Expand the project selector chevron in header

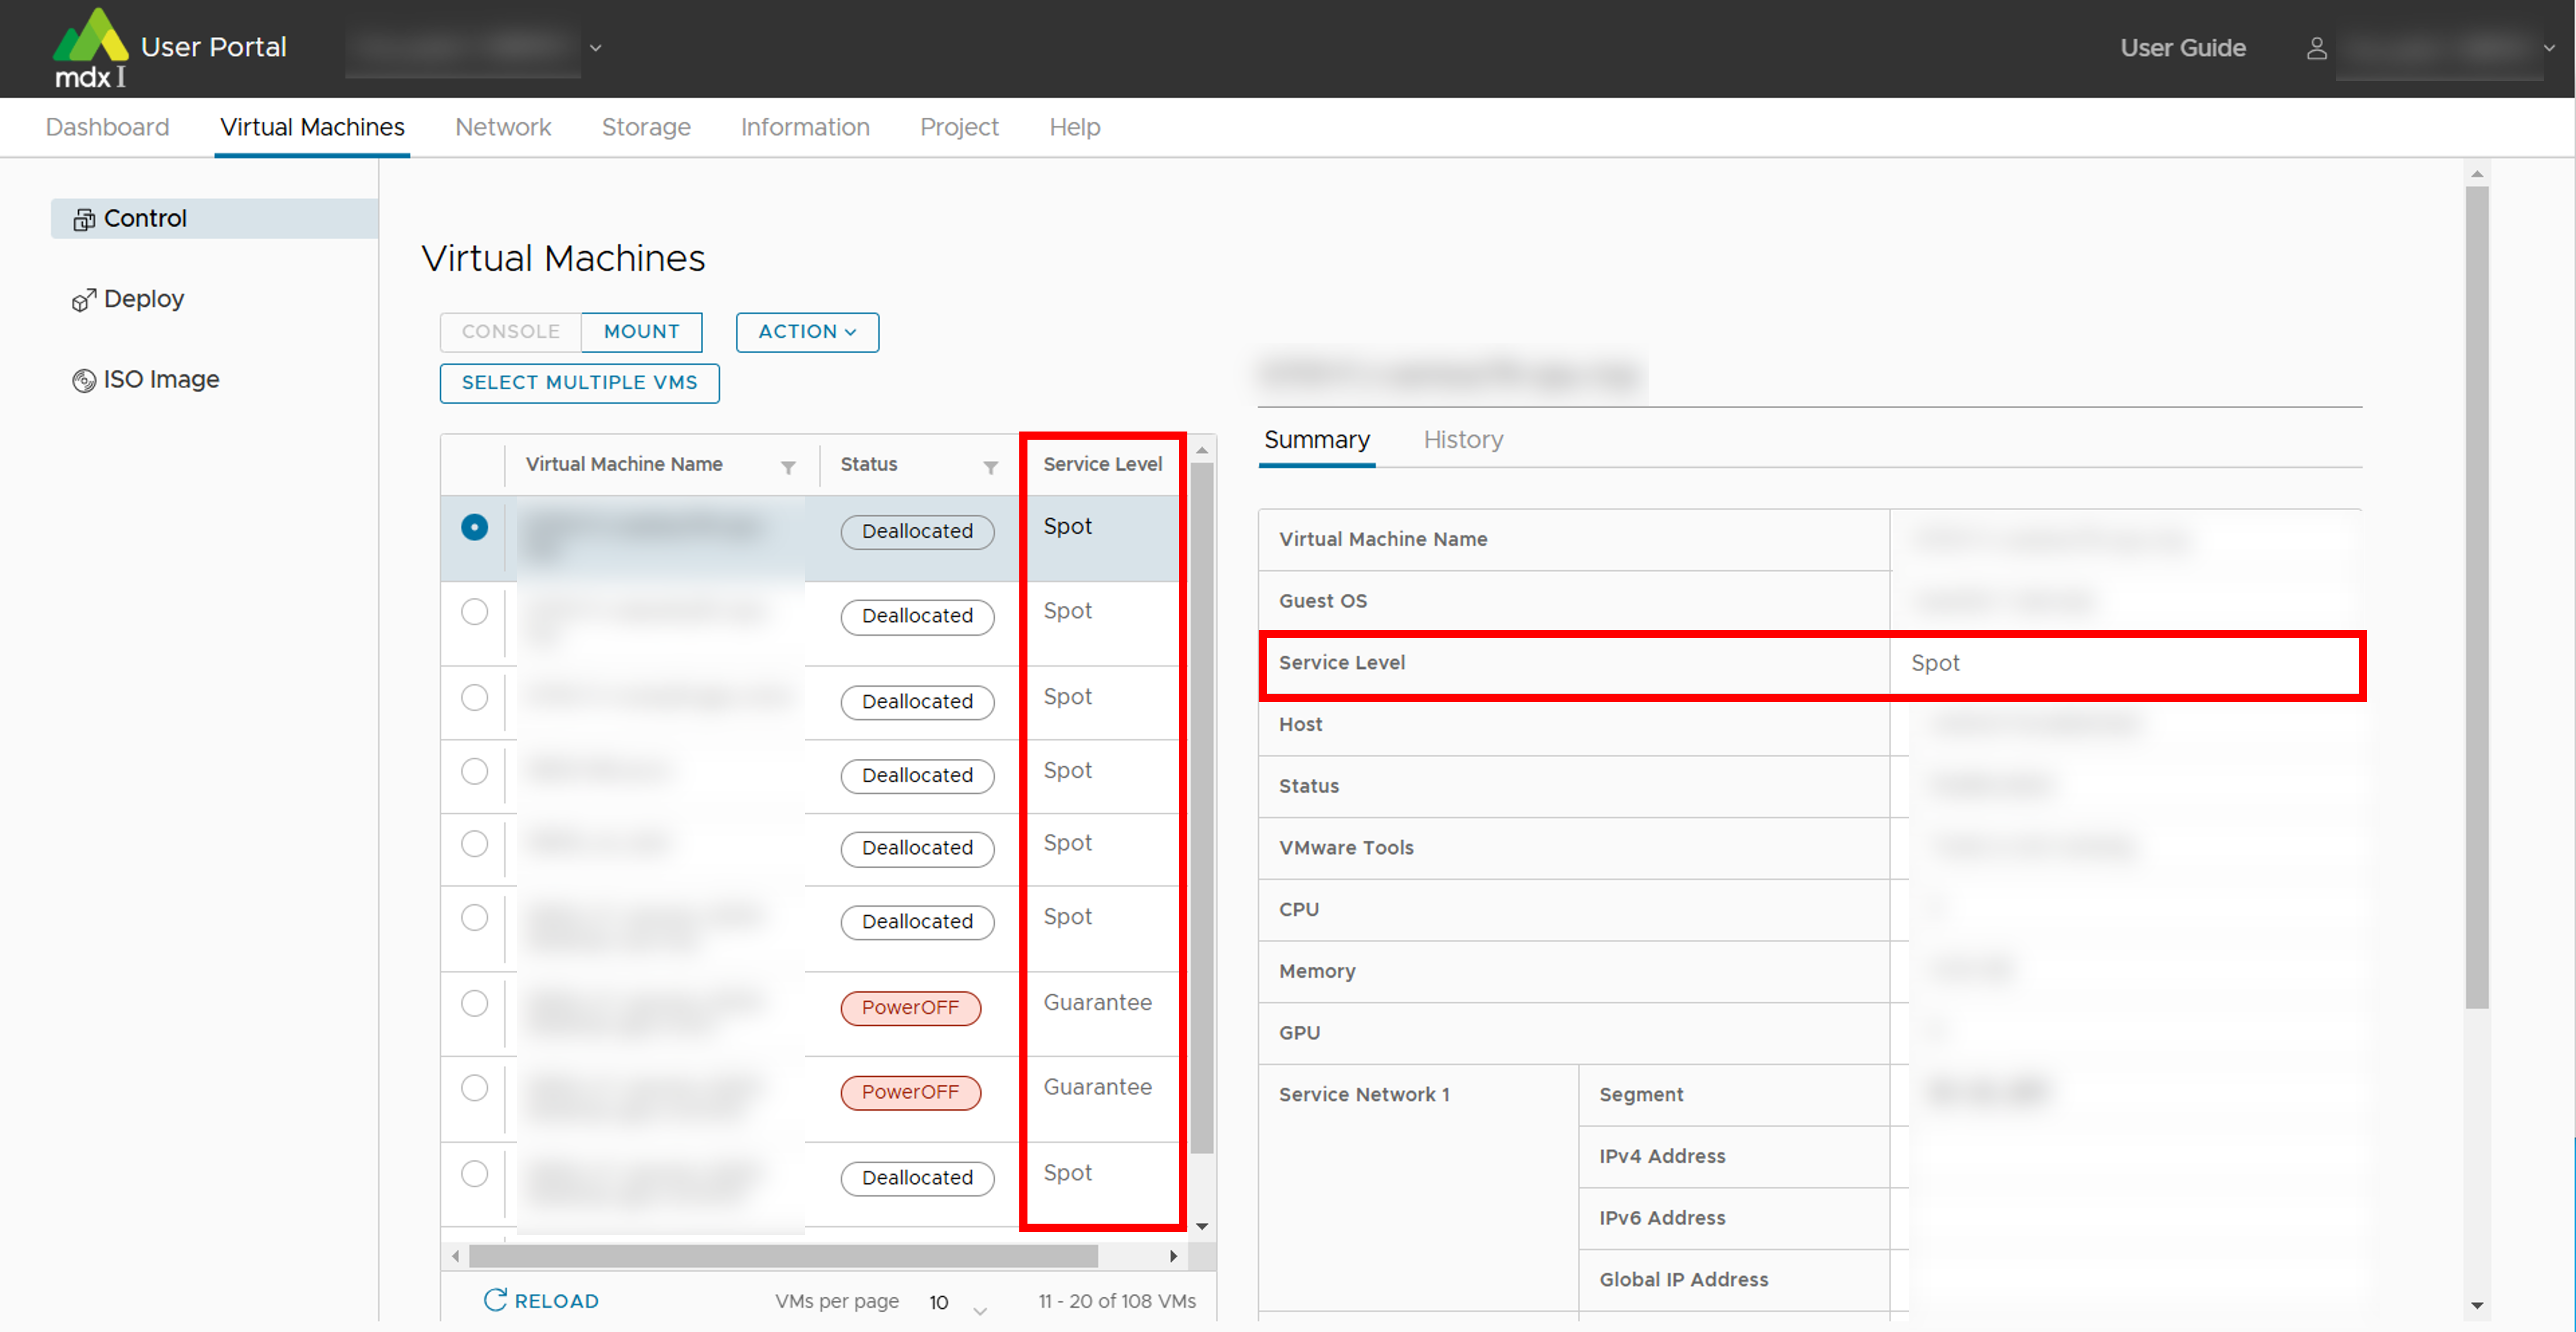pyautogui.click(x=596, y=48)
